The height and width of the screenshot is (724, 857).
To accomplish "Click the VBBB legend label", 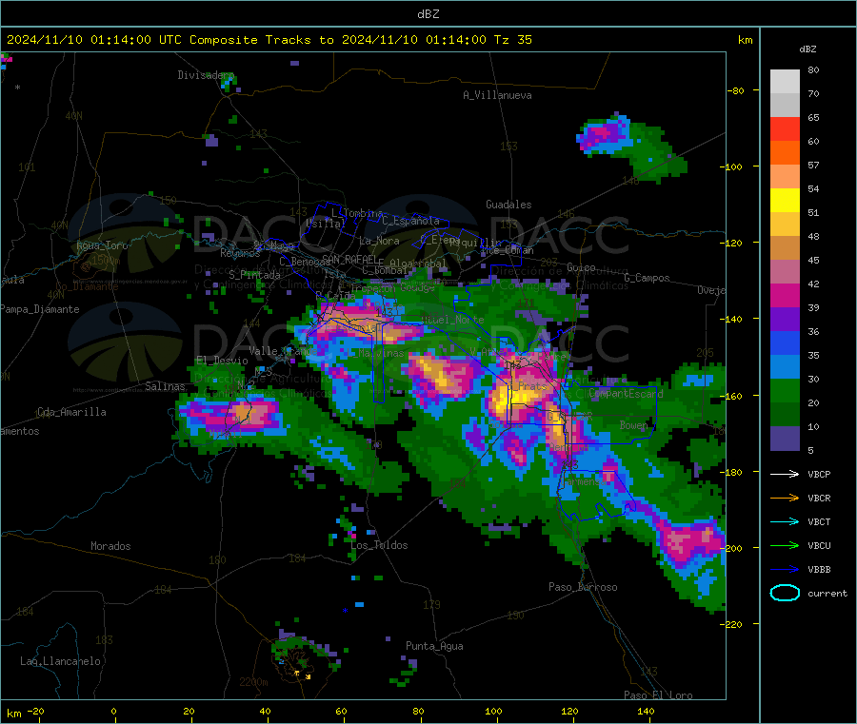I will coord(819,570).
